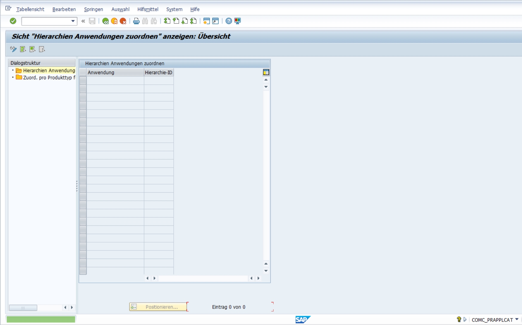Open table column settings icon
The height and width of the screenshot is (325, 522).
[266, 72]
